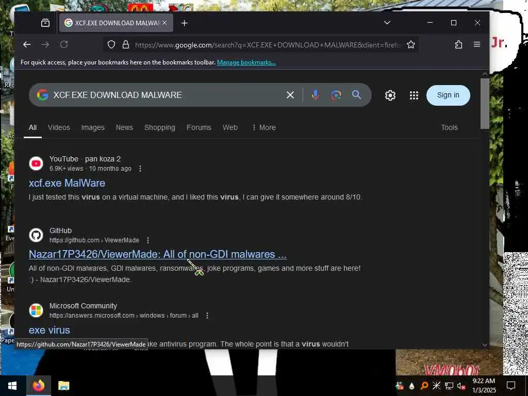The width and height of the screenshot is (528, 396).
Task: Click the Sign in button
Action: point(448,95)
